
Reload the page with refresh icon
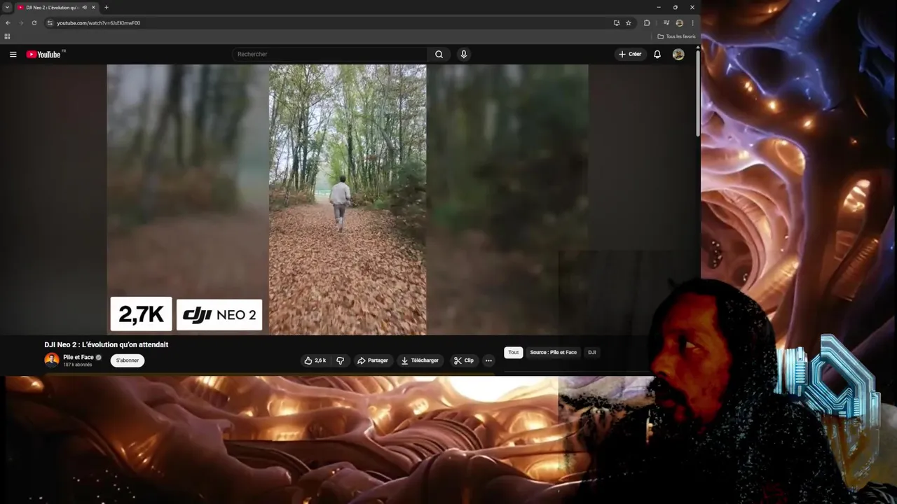[x=34, y=23]
